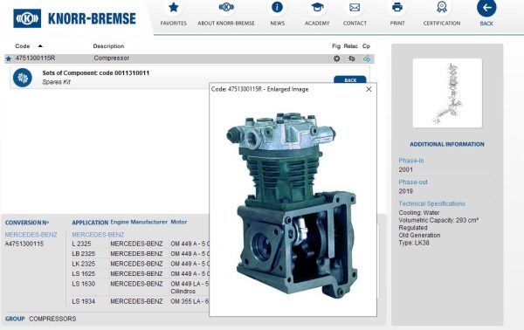The height and width of the screenshot is (330, 524).
Task: Click the Volumetric Capacity: 293 cm³ text
Action: click(438, 220)
